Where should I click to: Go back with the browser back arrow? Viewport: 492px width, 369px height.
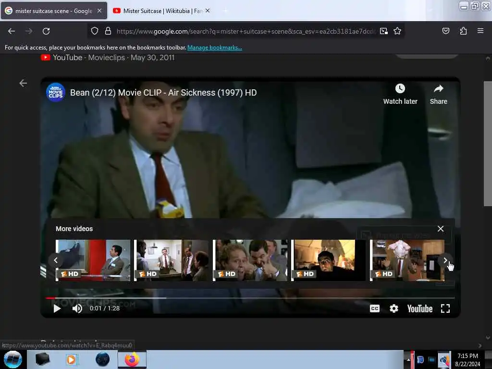click(12, 31)
